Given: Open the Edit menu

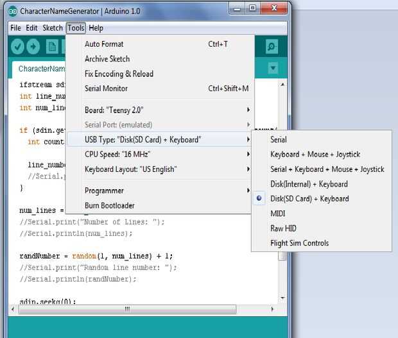Looking at the screenshot, I should [31, 28].
